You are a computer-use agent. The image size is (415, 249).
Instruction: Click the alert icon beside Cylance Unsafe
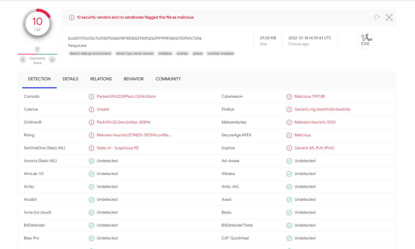tap(92, 109)
